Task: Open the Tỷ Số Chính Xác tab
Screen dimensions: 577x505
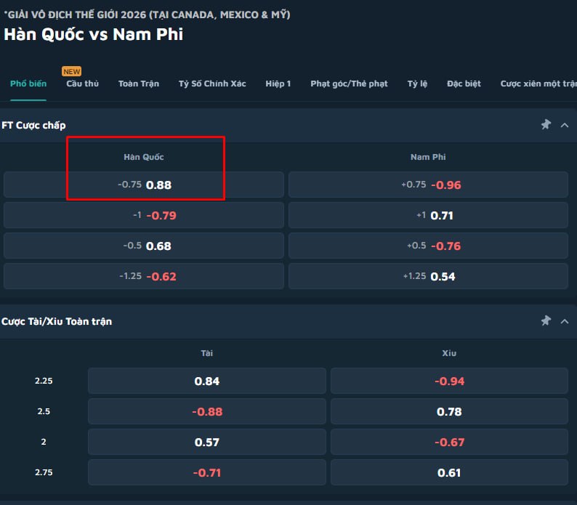Action: click(212, 84)
